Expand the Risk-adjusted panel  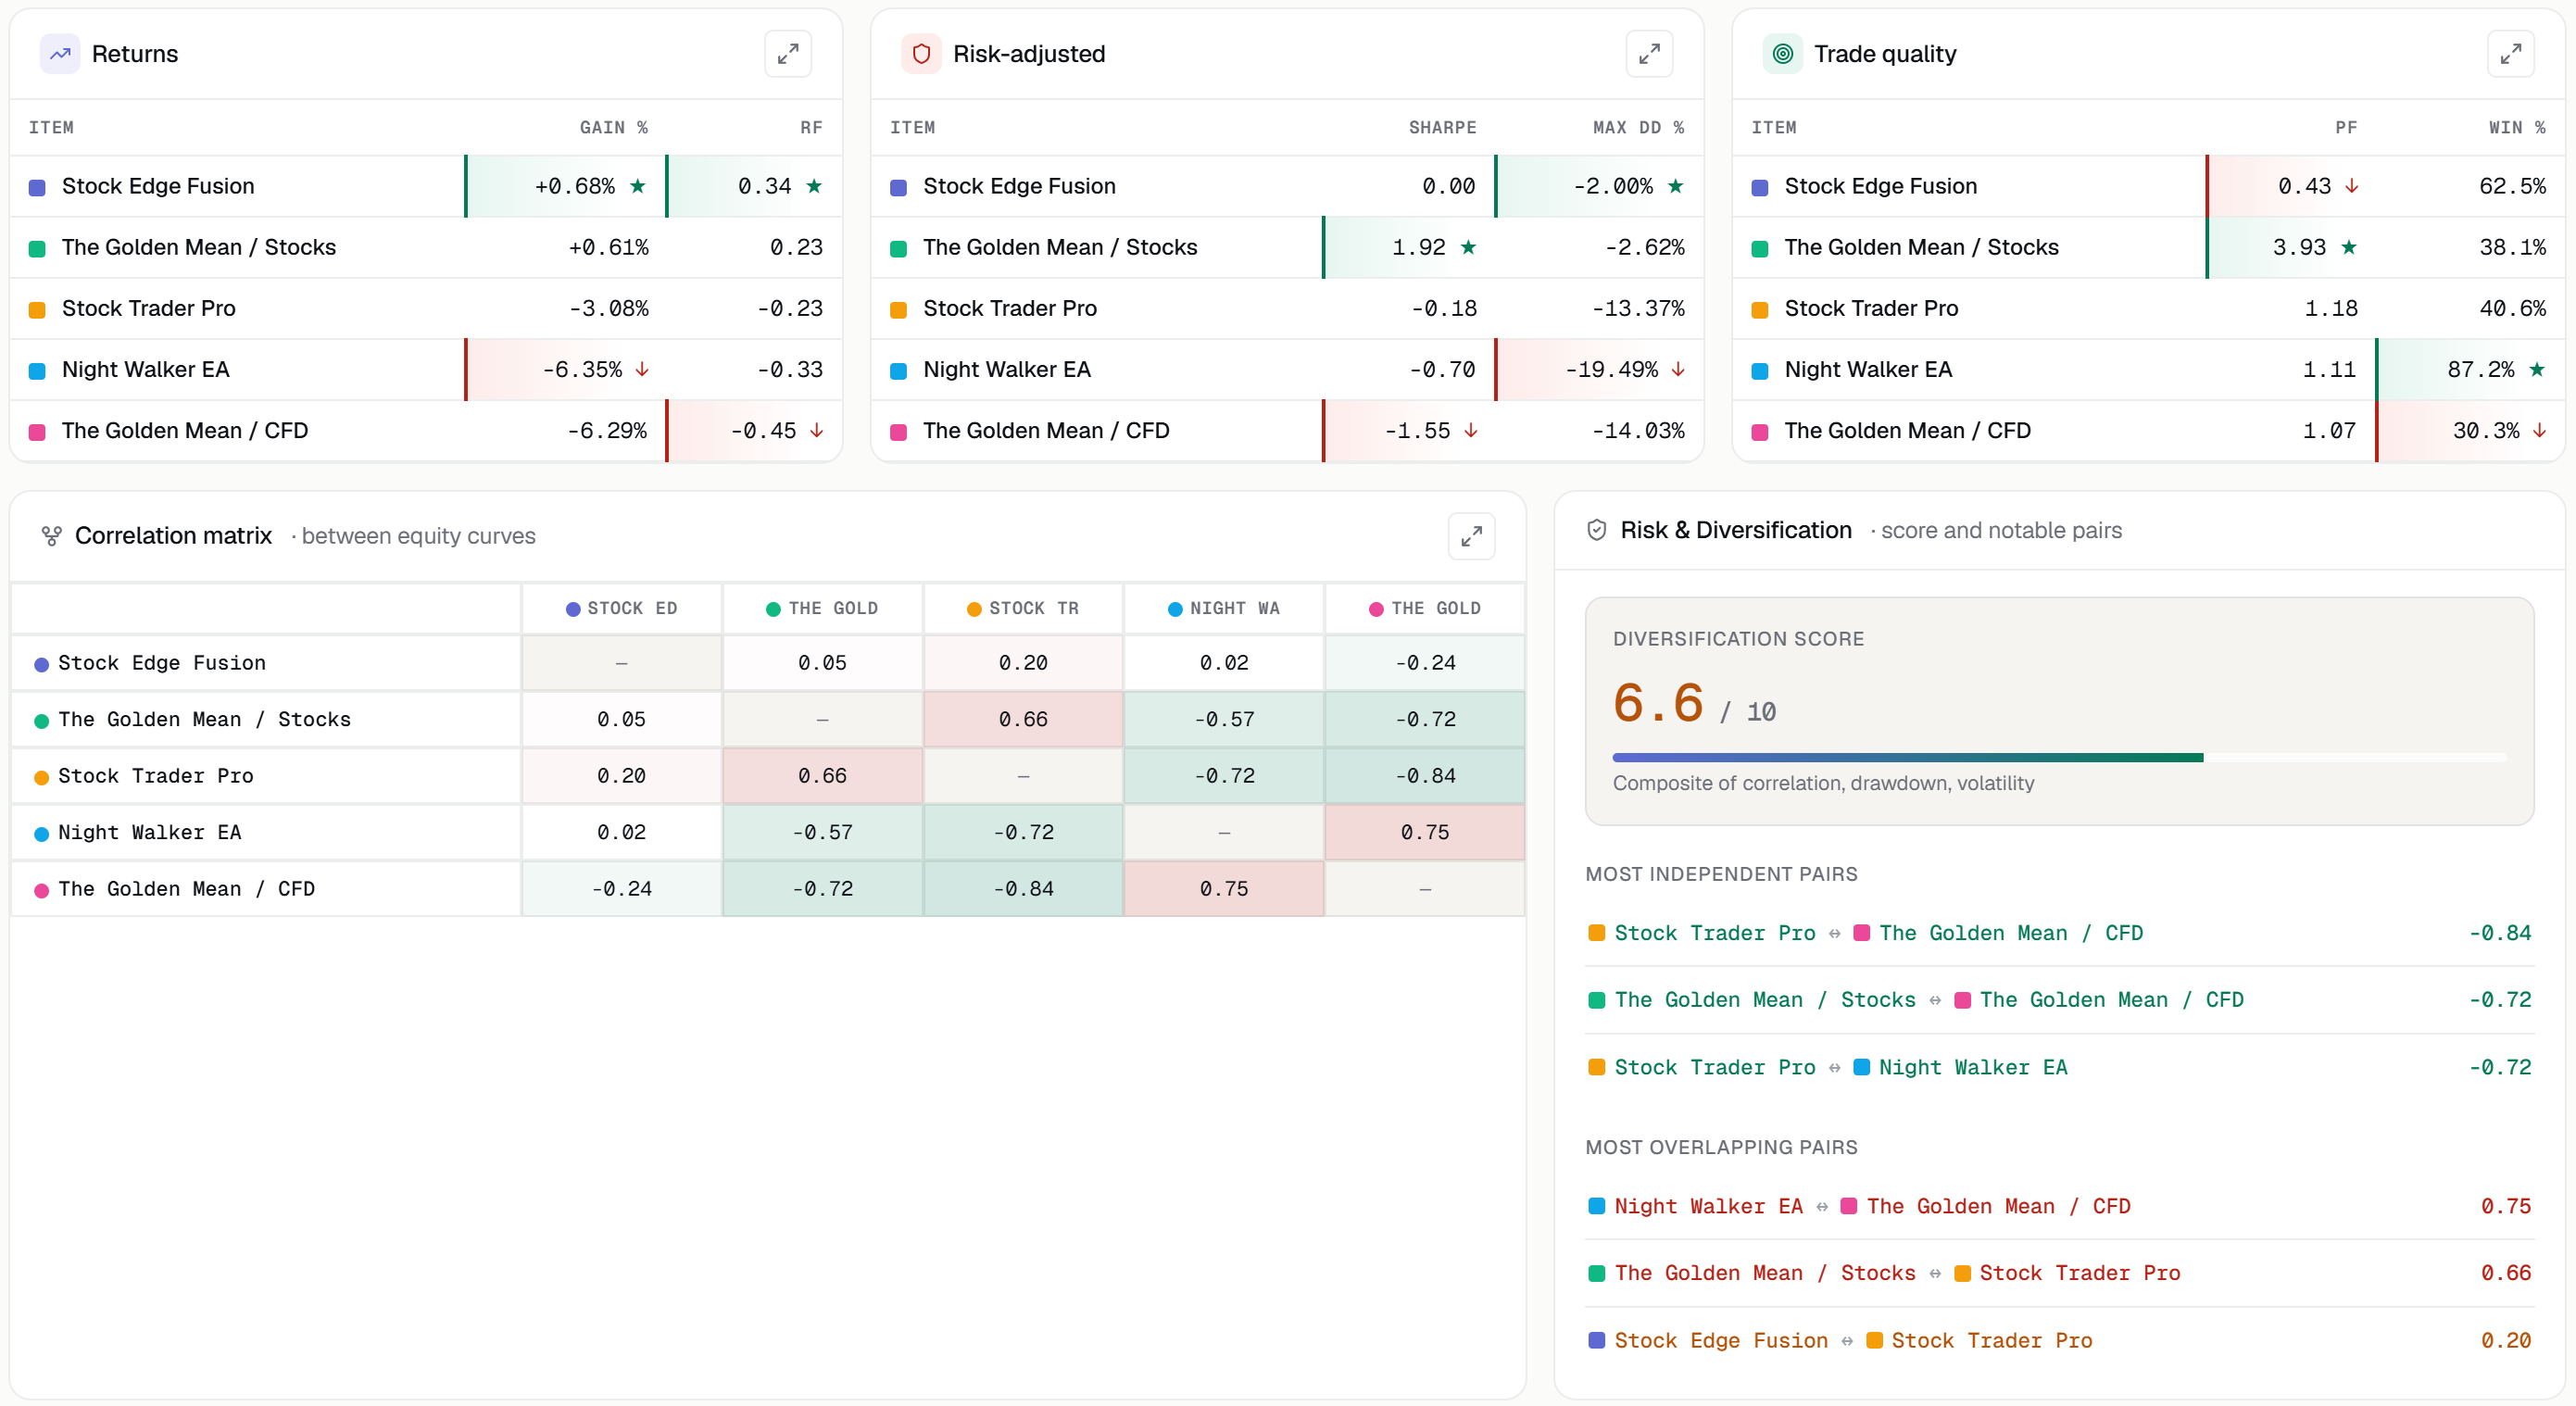(x=1649, y=54)
